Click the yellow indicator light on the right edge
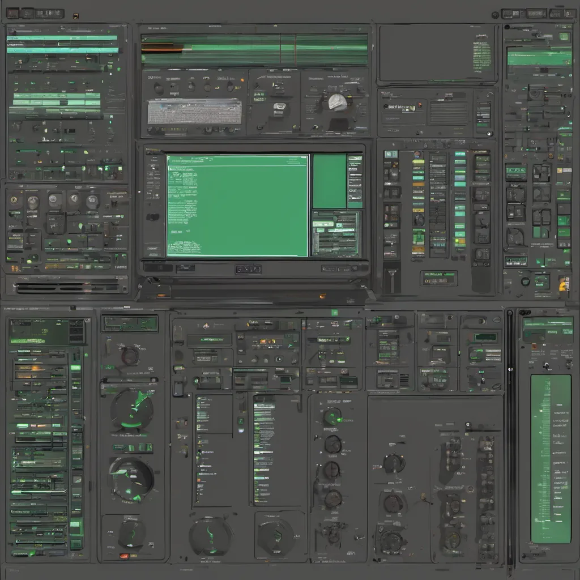The height and width of the screenshot is (580, 580). point(563,286)
